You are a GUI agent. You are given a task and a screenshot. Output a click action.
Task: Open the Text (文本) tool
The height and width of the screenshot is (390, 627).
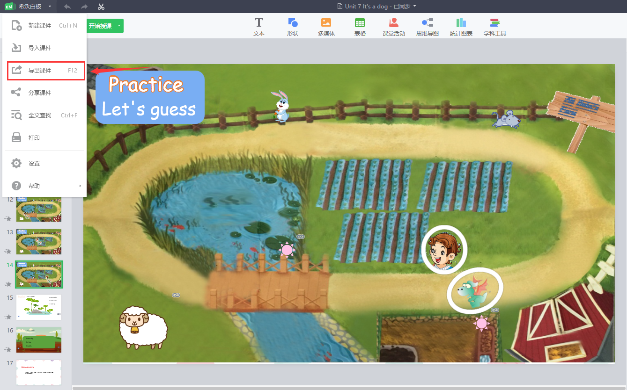pyautogui.click(x=258, y=27)
